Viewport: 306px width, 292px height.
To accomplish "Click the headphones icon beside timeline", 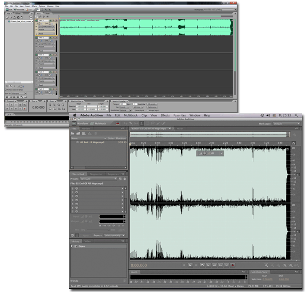I will click(294, 143).
